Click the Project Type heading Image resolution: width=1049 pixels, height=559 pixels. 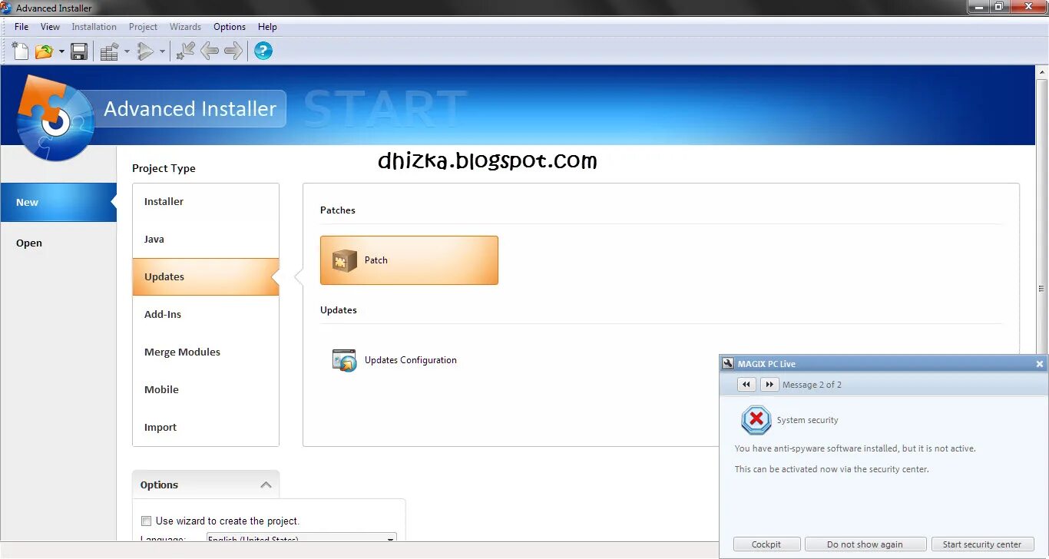(x=164, y=168)
